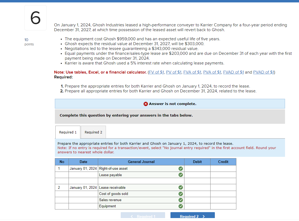Click the Debit field for Right-of-use asset

(197, 169)
